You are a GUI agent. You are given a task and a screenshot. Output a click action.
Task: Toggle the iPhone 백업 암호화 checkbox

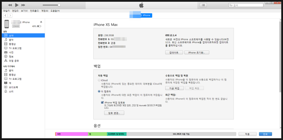(x=102, y=102)
